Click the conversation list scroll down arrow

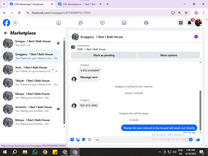(64, 126)
